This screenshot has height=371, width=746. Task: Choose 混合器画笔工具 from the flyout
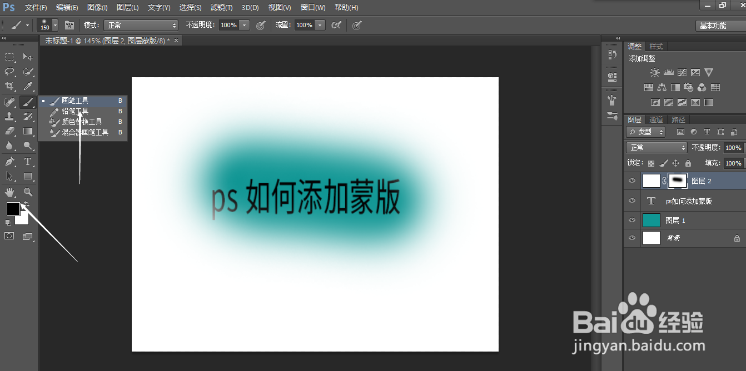83,132
